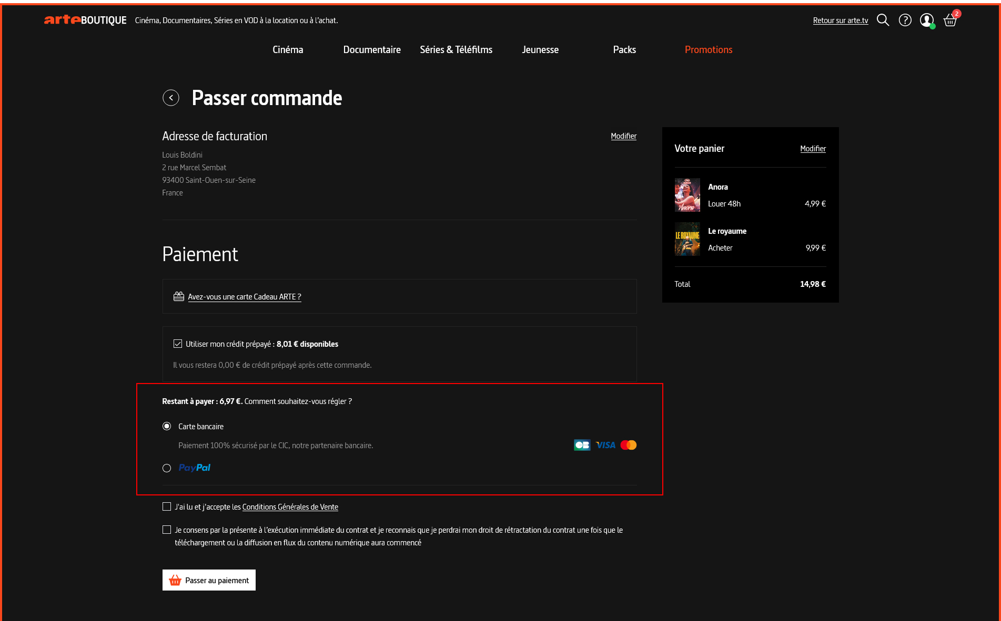
Task: Click the Mastercard logo
Action: [x=629, y=445]
